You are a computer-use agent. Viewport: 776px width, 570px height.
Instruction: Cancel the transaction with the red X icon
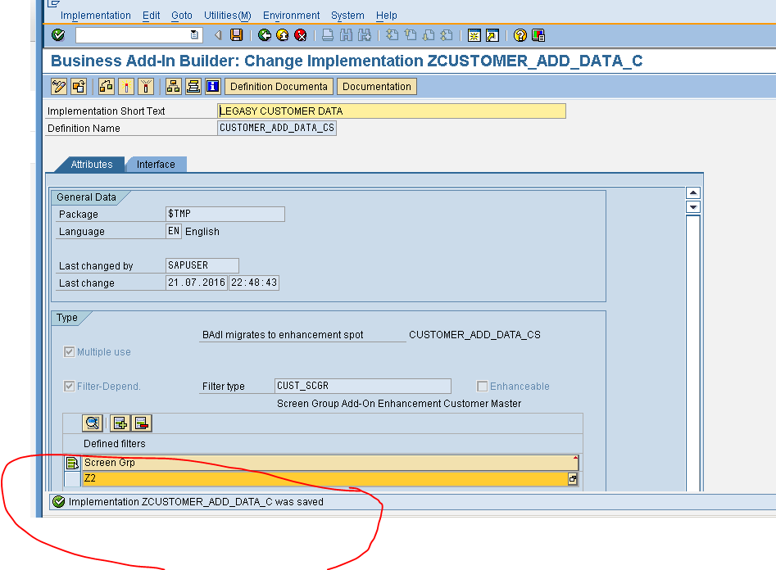(x=300, y=35)
